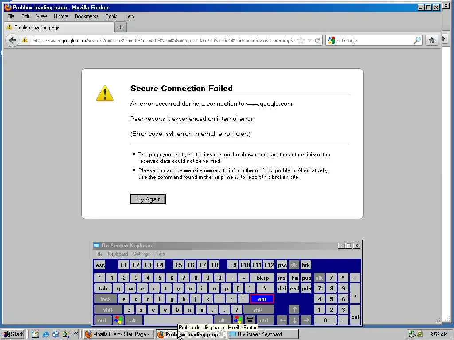This screenshot has width=454, height=340.
Task: Toggle the left shft key on on-screen keyboard
Action: [108, 309]
